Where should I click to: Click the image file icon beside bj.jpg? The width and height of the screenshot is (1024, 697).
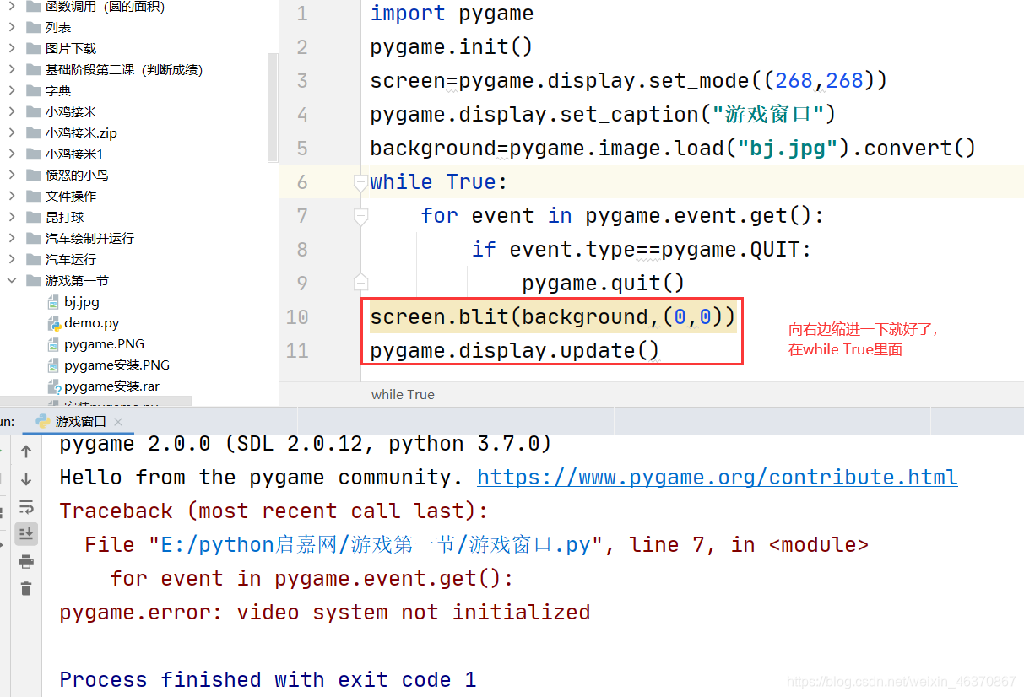click(52, 301)
